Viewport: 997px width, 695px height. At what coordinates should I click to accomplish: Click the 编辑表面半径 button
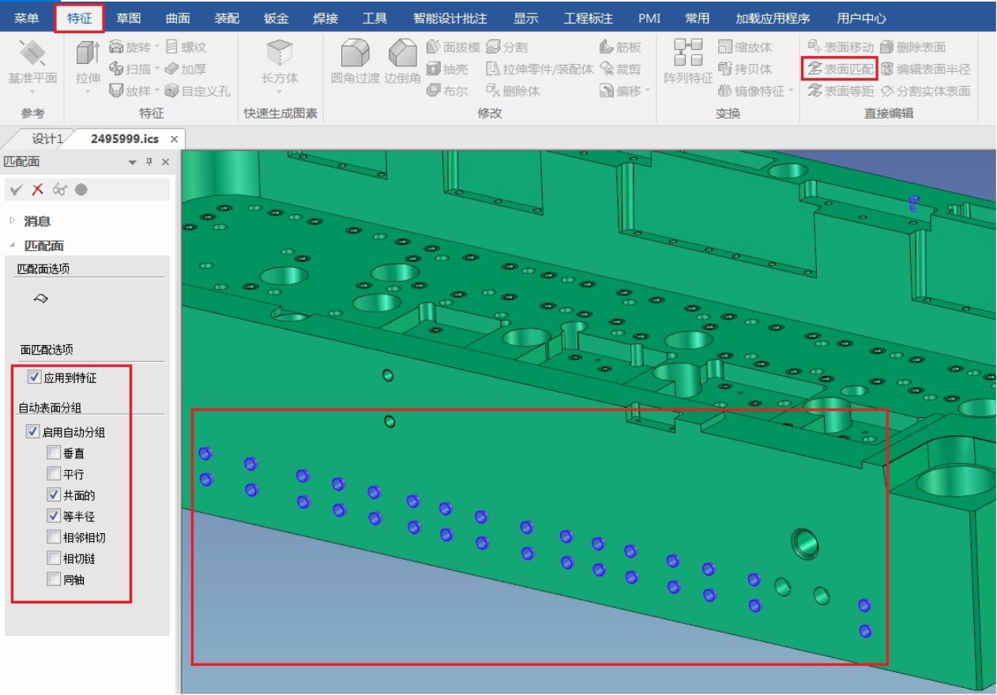click(x=924, y=69)
